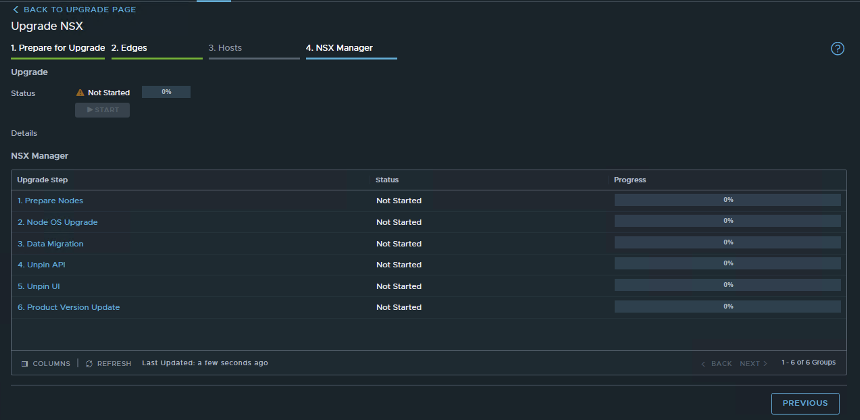The image size is (860, 420).
Task: Click the refresh circular arrow icon
Action: [89, 364]
